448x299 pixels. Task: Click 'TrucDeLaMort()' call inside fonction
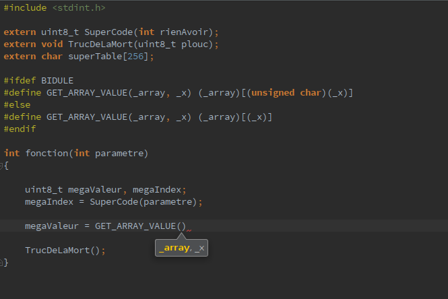63,251
